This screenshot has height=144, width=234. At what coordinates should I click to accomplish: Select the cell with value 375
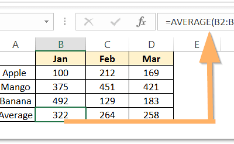[60, 86]
